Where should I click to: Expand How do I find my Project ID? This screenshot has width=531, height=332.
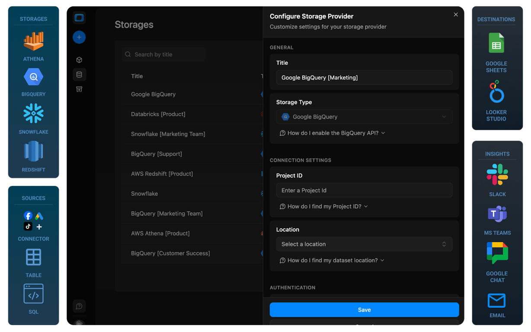[324, 207]
